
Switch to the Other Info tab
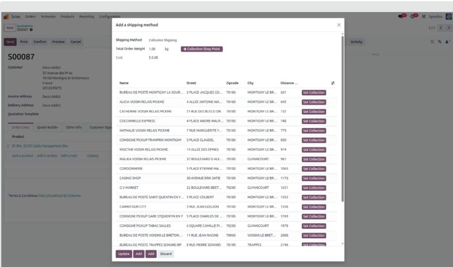73,128
